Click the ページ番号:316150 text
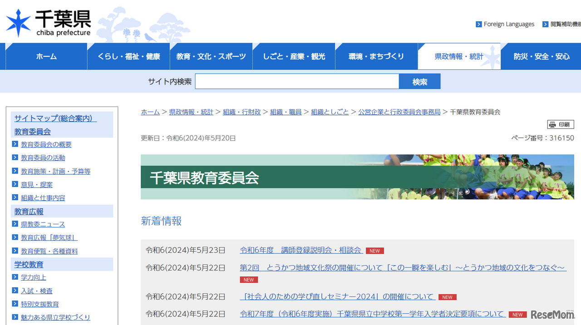The height and width of the screenshot is (325, 581). 542,138
